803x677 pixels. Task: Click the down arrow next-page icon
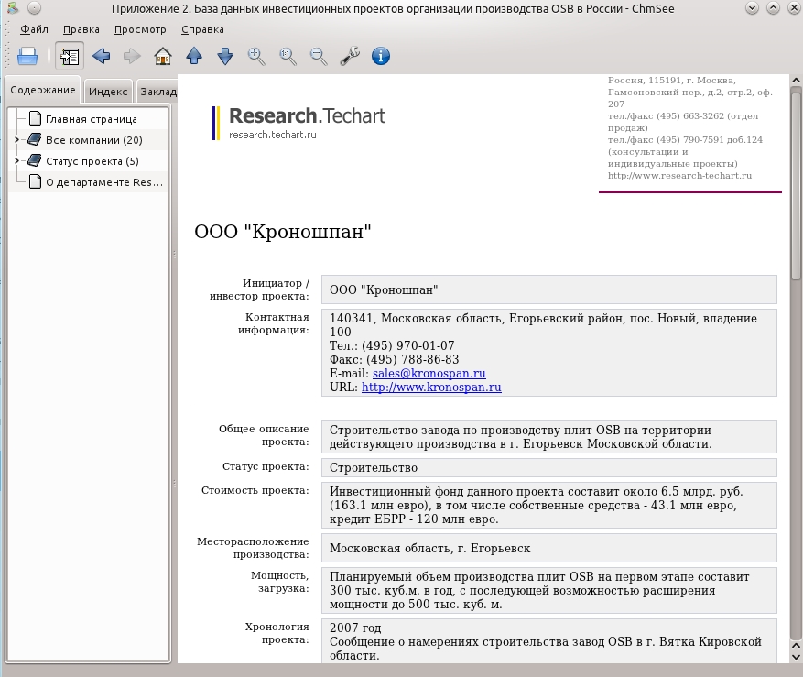[225, 56]
